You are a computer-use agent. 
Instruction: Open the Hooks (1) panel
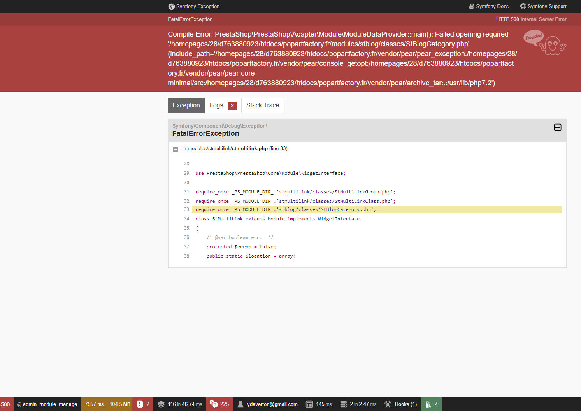point(400,404)
